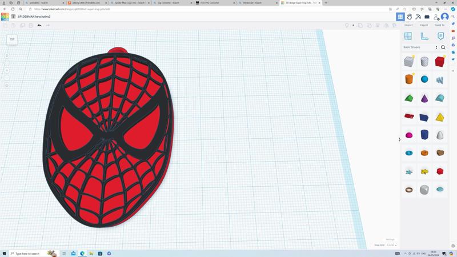Pick the orange Tube shape

tap(424, 153)
